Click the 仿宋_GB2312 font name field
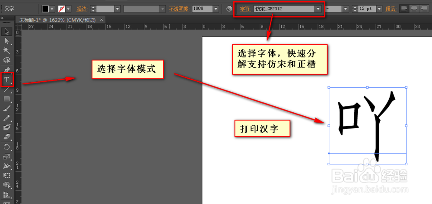Screen dimensions: 432x204 click(x=284, y=9)
